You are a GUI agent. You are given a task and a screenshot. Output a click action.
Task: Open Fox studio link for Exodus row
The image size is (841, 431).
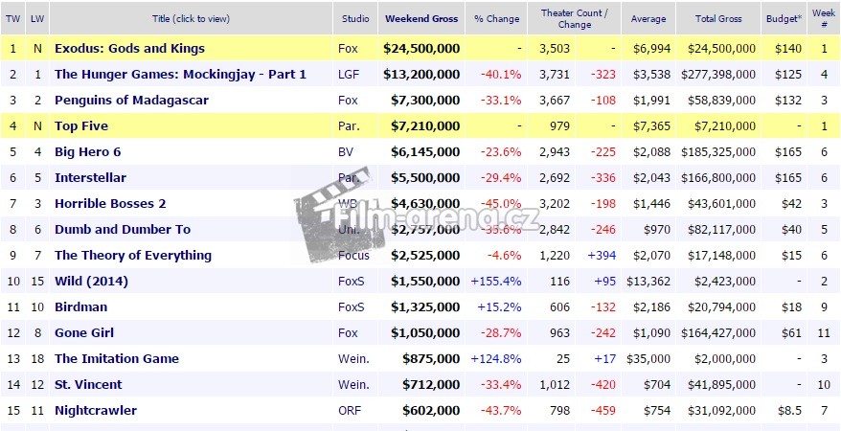(348, 48)
